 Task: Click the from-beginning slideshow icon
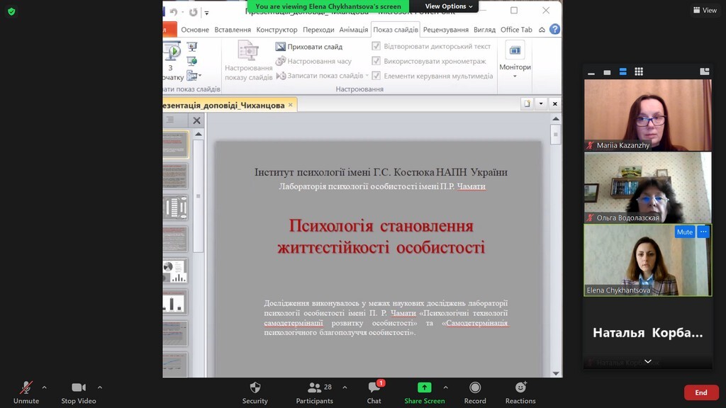tap(172, 51)
